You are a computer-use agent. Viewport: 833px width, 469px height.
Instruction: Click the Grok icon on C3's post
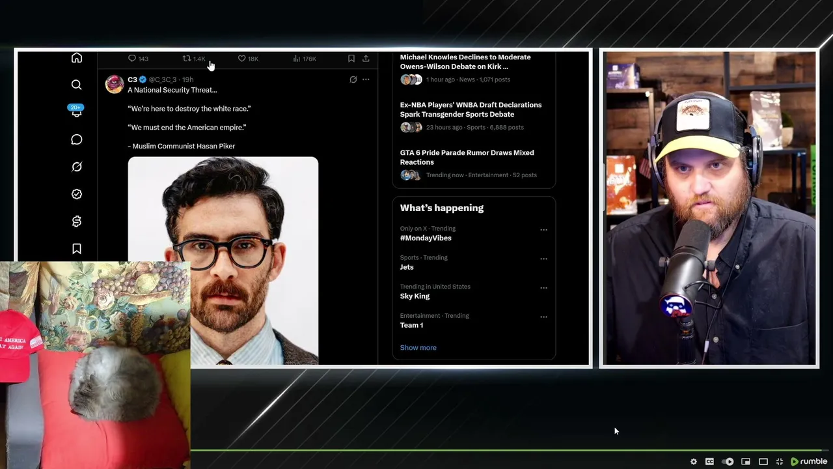353,79
